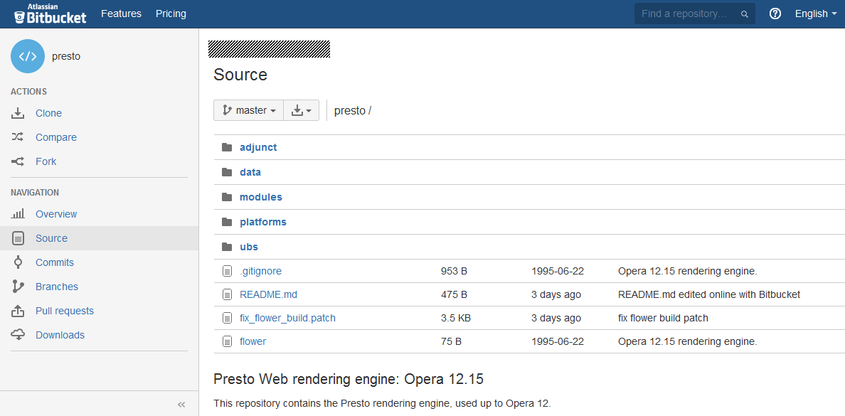The height and width of the screenshot is (416, 845).
Task: Open the download archive dropdown button
Action: coord(302,110)
